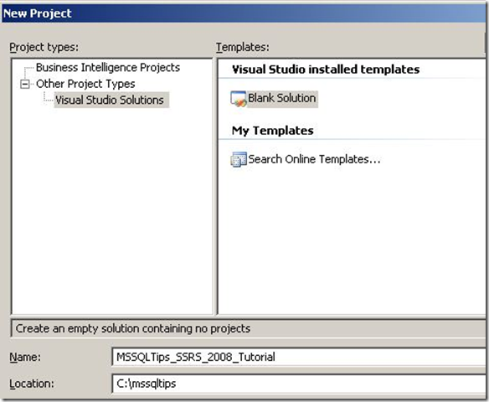The width and height of the screenshot is (489, 402).
Task: Click the My Templates heading
Action: [x=273, y=131]
